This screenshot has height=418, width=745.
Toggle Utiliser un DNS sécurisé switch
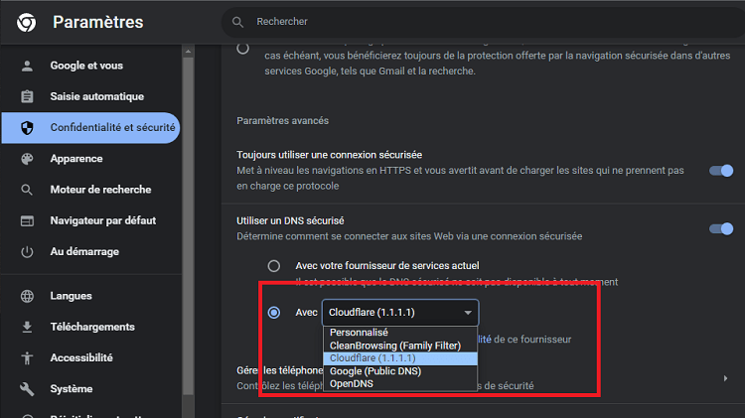coord(721,229)
